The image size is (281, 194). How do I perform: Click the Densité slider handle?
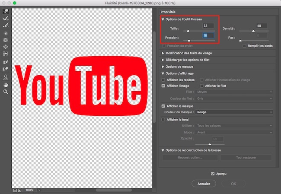[x=253, y=31]
